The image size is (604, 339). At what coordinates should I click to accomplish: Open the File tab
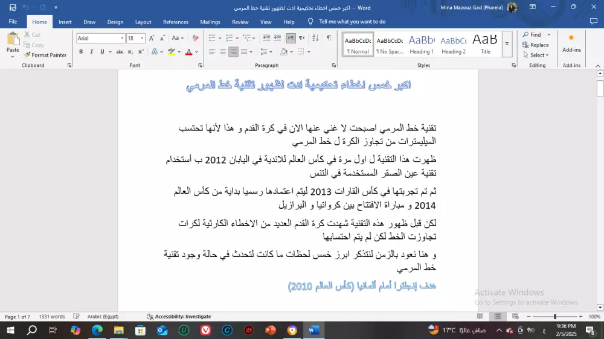click(x=13, y=22)
